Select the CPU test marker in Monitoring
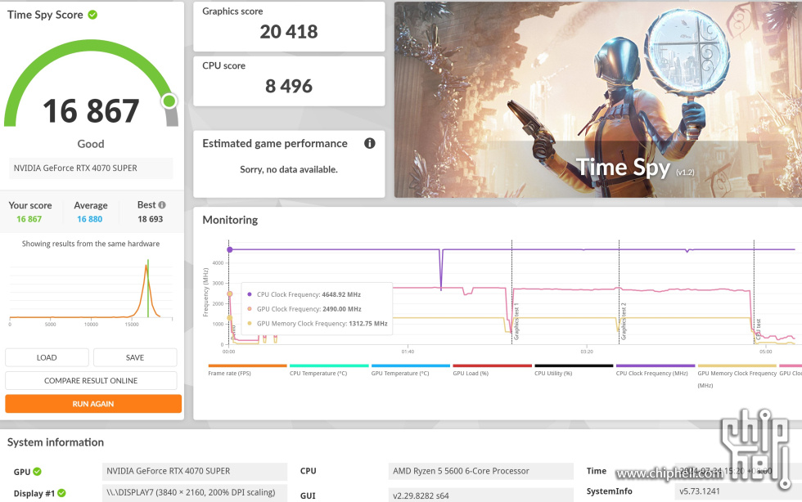Image resolution: width=802 pixels, height=502 pixels. tap(759, 329)
